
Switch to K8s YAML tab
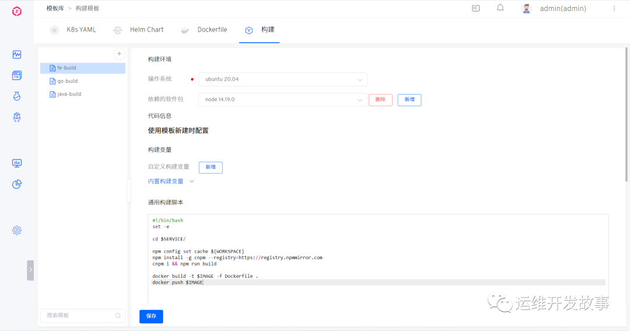pos(73,30)
